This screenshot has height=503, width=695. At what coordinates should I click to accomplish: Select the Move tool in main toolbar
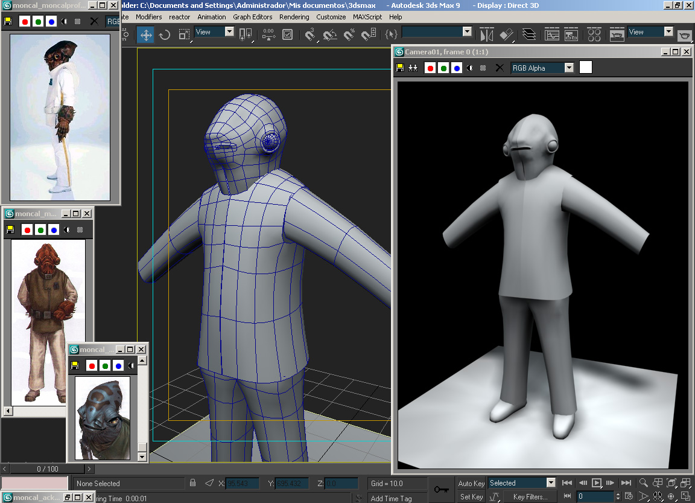(x=146, y=34)
